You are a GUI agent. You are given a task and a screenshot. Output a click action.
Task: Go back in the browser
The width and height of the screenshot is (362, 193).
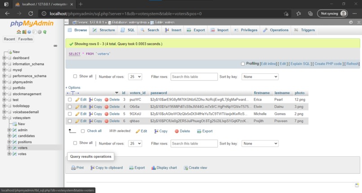tap(7, 13)
